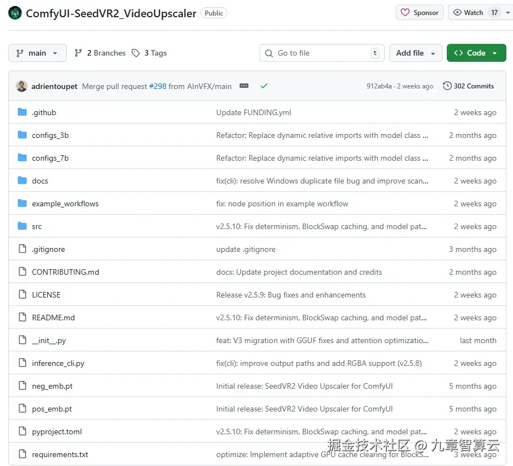
Task: Open 'fix: node position in example workflow' commit
Action: click(282, 204)
